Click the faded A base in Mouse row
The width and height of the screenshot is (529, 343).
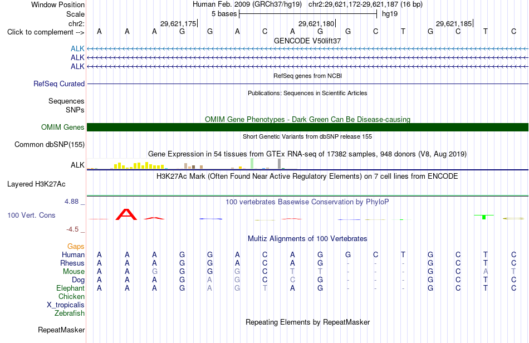click(486, 272)
